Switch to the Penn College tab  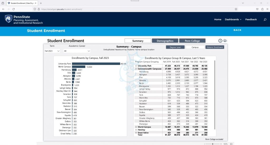click(192, 41)
